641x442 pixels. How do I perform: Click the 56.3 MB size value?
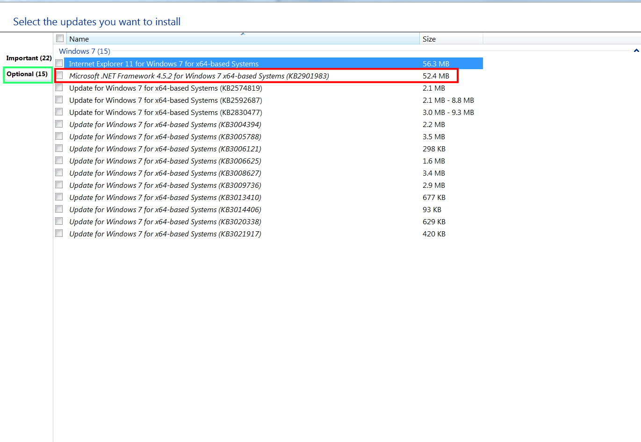point(436,64)
